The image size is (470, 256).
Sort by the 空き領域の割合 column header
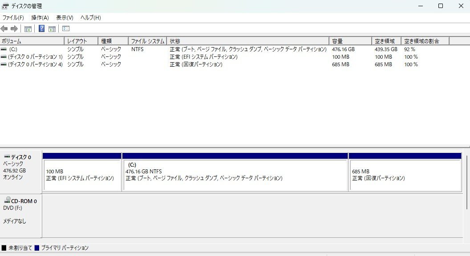(425, 41)
